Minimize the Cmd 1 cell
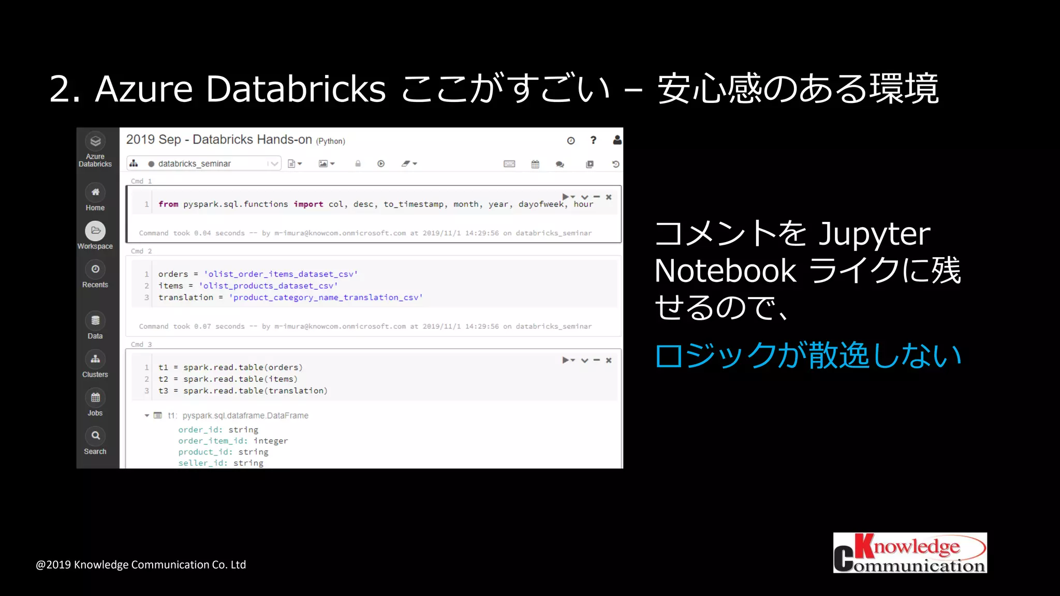This screenshot has width=1060, height=596. point(597,197)
